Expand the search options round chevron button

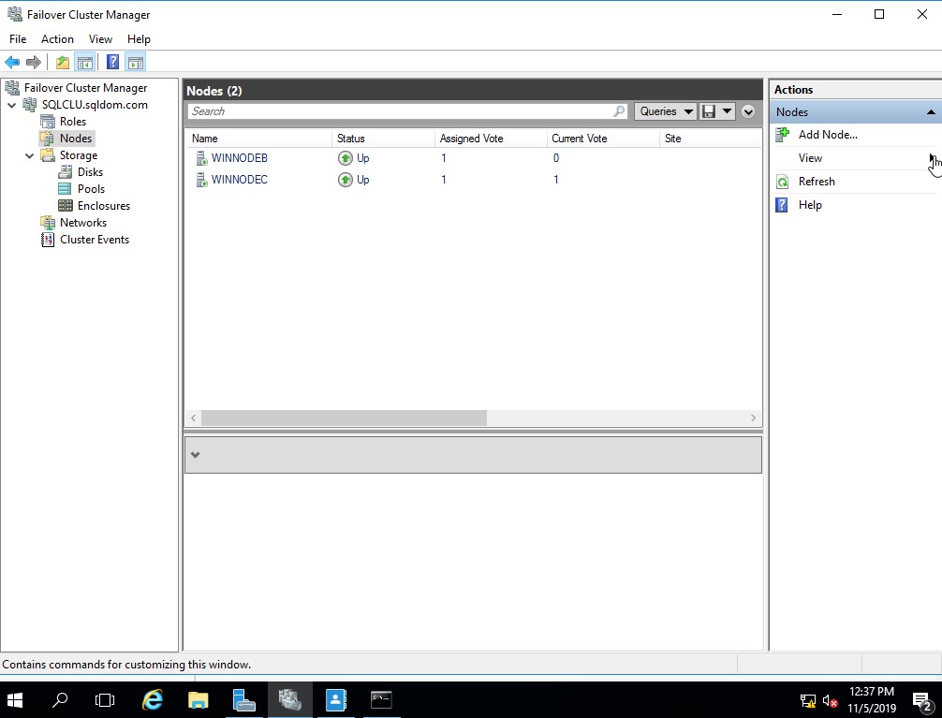(x=748, y=111)
